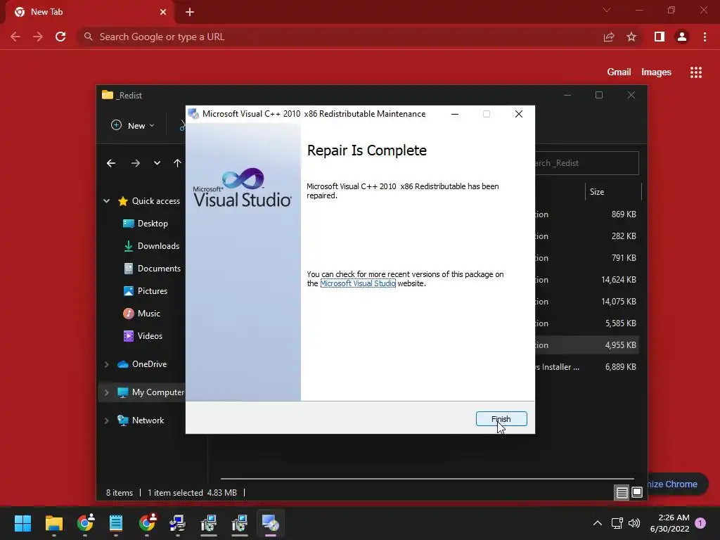Open the notification badge in taskbar

pos(700,523)
